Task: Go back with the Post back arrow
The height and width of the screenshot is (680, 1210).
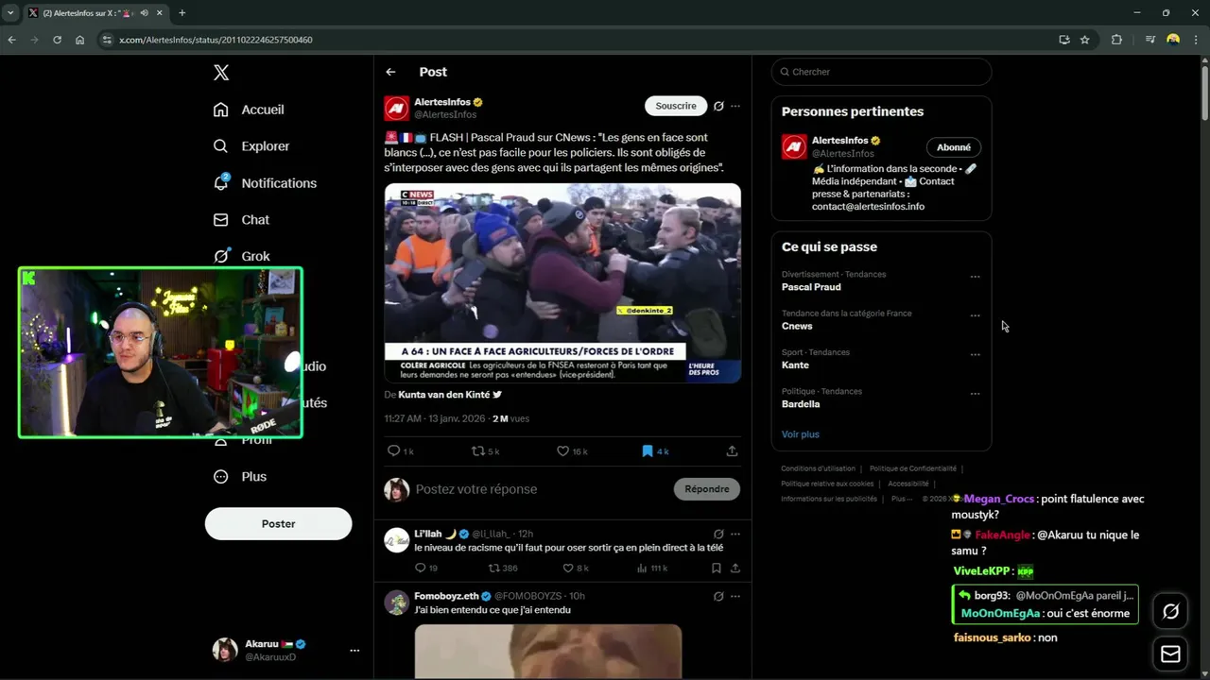Action: (x=390, y=72)
